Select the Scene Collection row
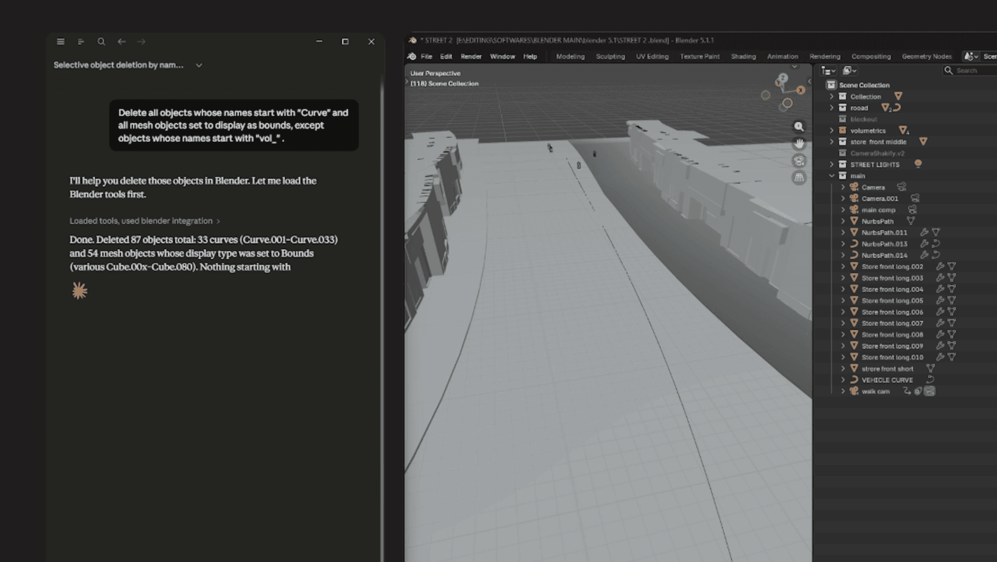997x562 pixels. pyautogui.click(x=864, y=85)
